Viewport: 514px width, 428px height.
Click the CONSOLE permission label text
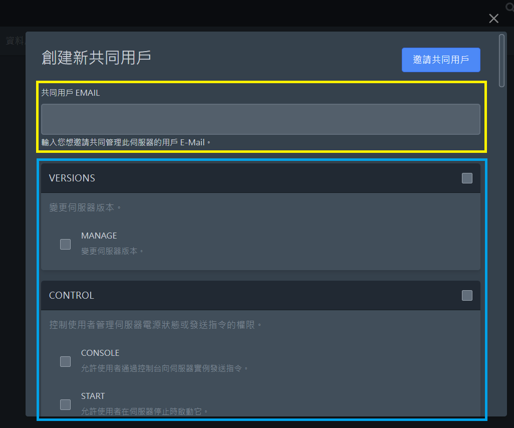100,353
